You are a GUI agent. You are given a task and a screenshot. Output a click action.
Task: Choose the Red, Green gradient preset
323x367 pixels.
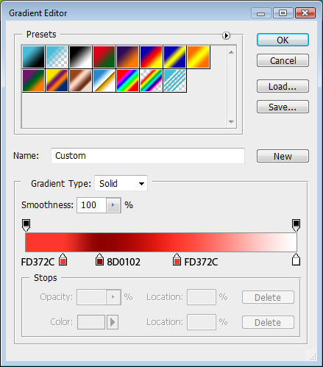(x=104, y=57)
